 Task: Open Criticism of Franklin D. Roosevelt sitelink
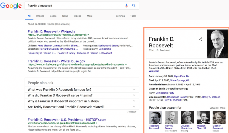point(94,53)
